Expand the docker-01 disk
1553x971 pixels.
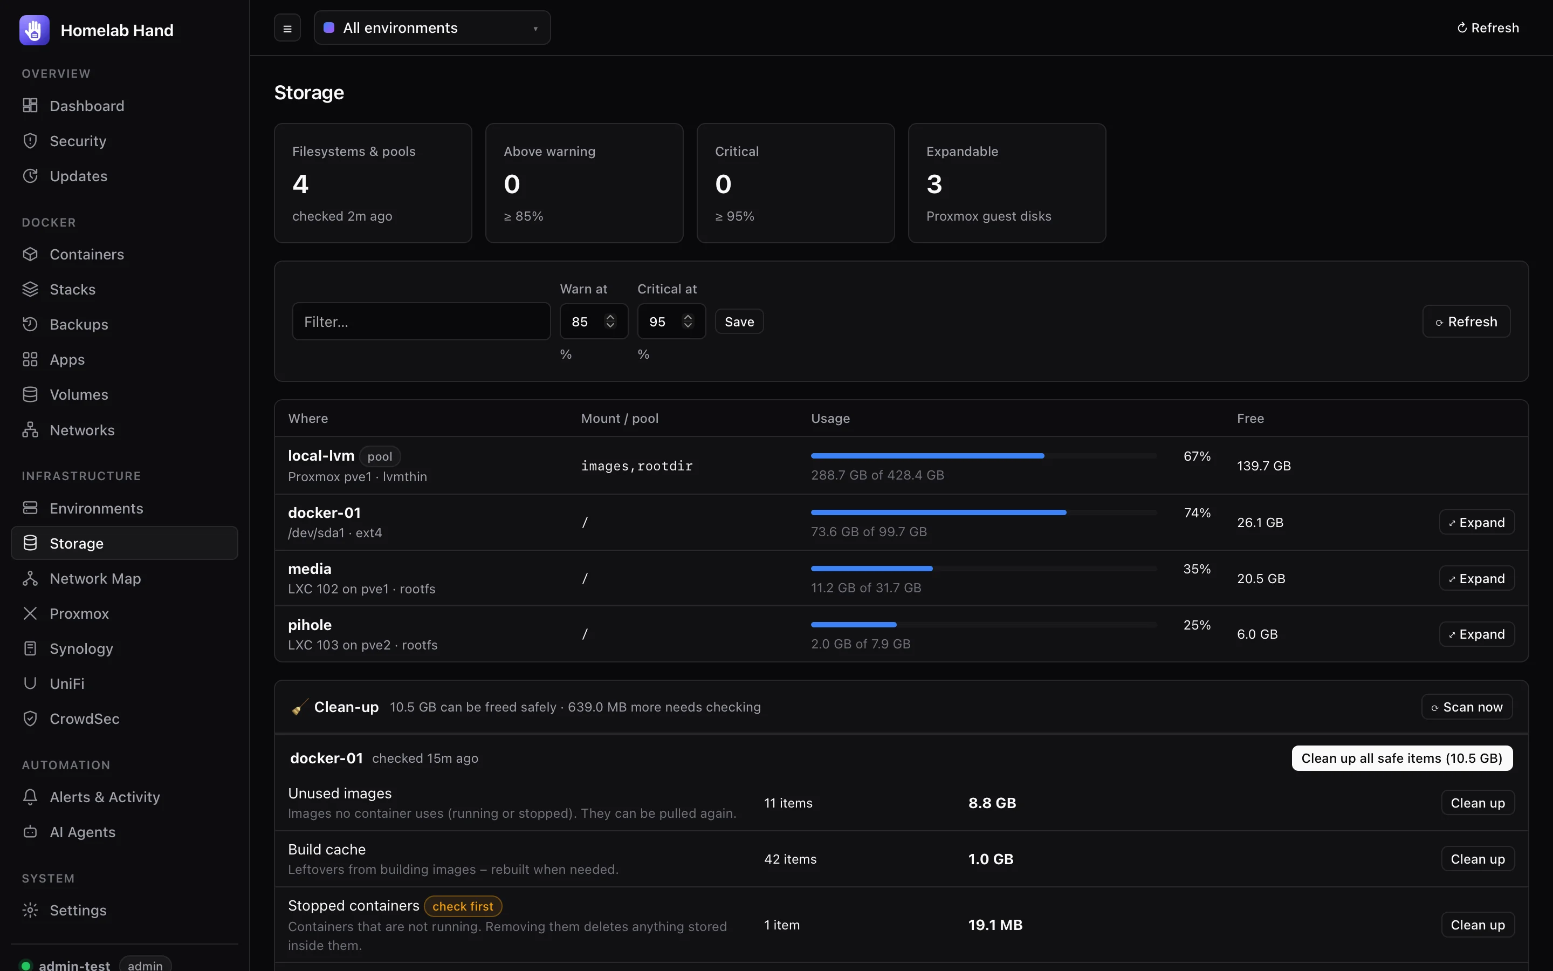(x=1476, y=522)
